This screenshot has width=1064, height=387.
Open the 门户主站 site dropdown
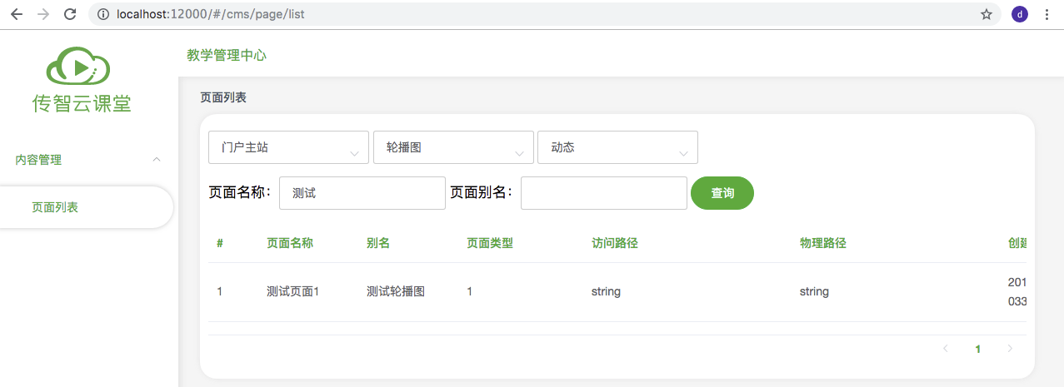click(x=288, y=148)
